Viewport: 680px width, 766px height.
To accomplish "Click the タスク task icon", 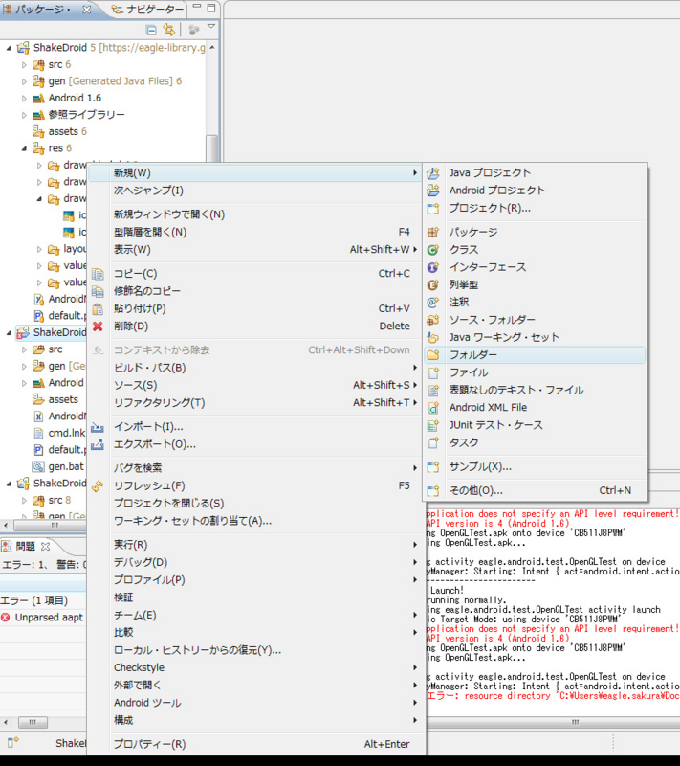I will tap(432, 442).
